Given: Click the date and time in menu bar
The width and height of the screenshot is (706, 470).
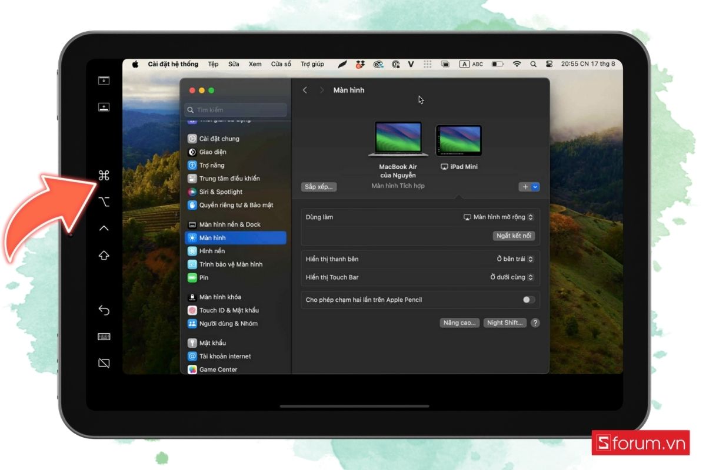Looking at the screenshot, I should pos(588,64).
